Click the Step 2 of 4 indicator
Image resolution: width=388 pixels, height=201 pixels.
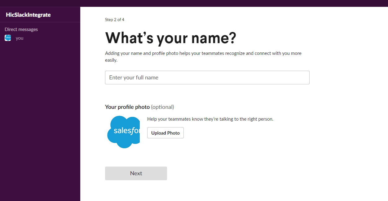click(115, 20)
